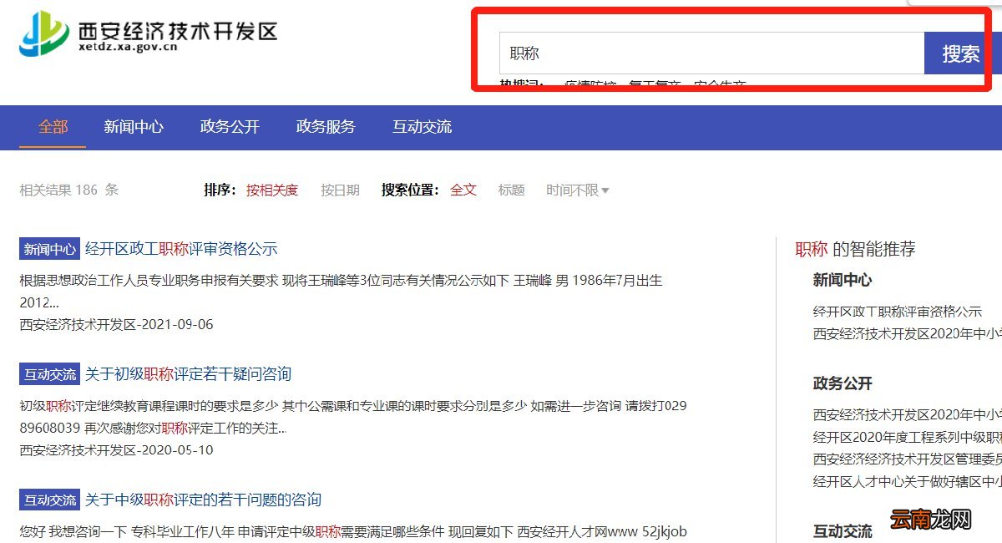This screenshot has height=543, width=1002.
Task: Go to the 政务服务 tab
Action: 326,127
